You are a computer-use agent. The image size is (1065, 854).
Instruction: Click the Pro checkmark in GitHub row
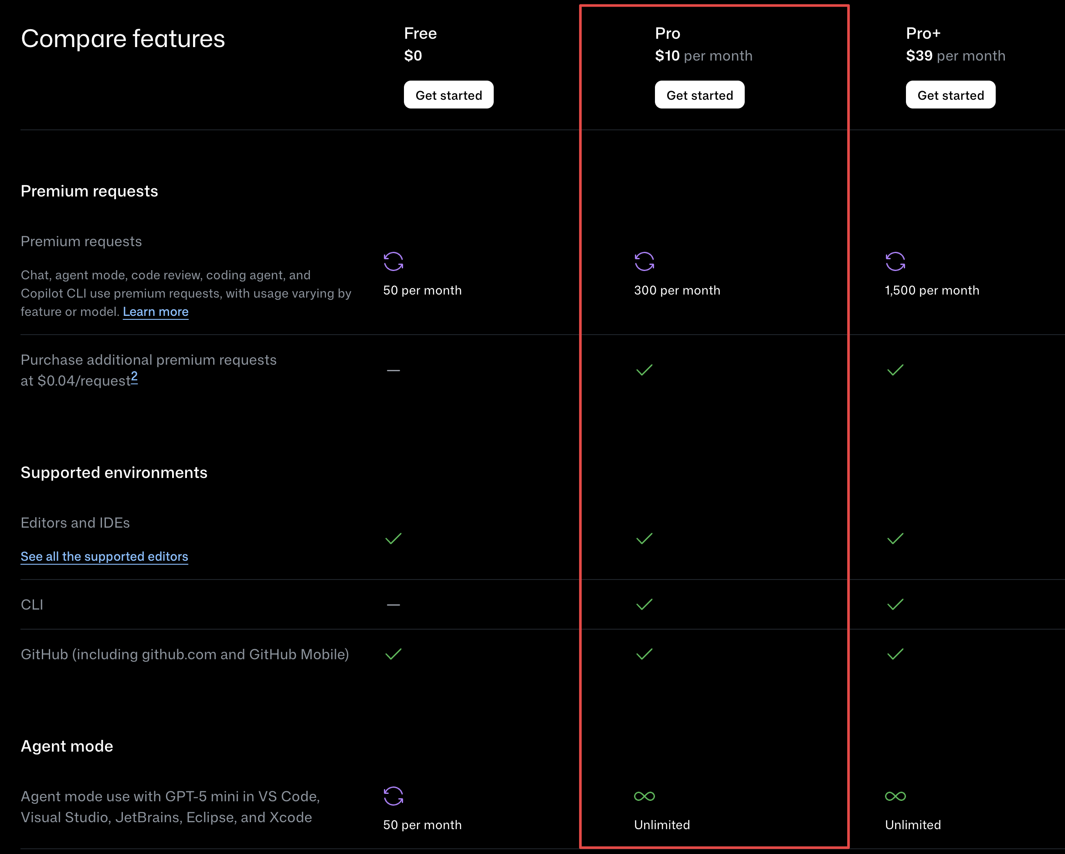(644, 654)
